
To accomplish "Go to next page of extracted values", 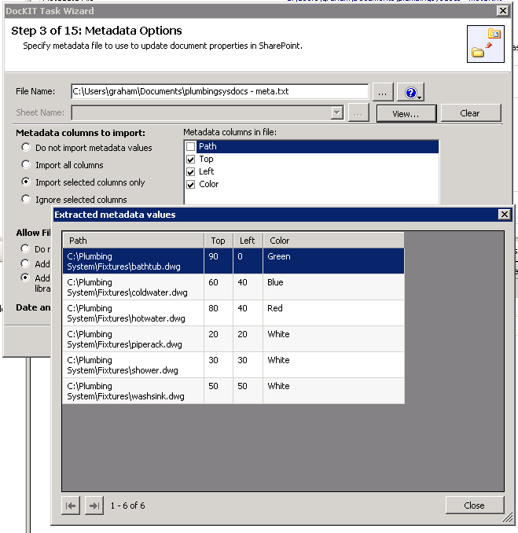I will click(94, 505).
